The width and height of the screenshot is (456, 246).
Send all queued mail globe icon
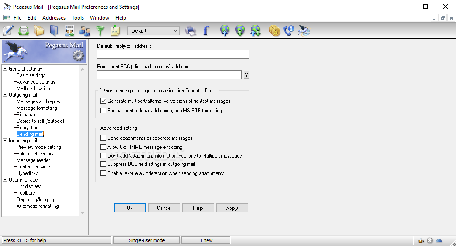pos(225,30)
